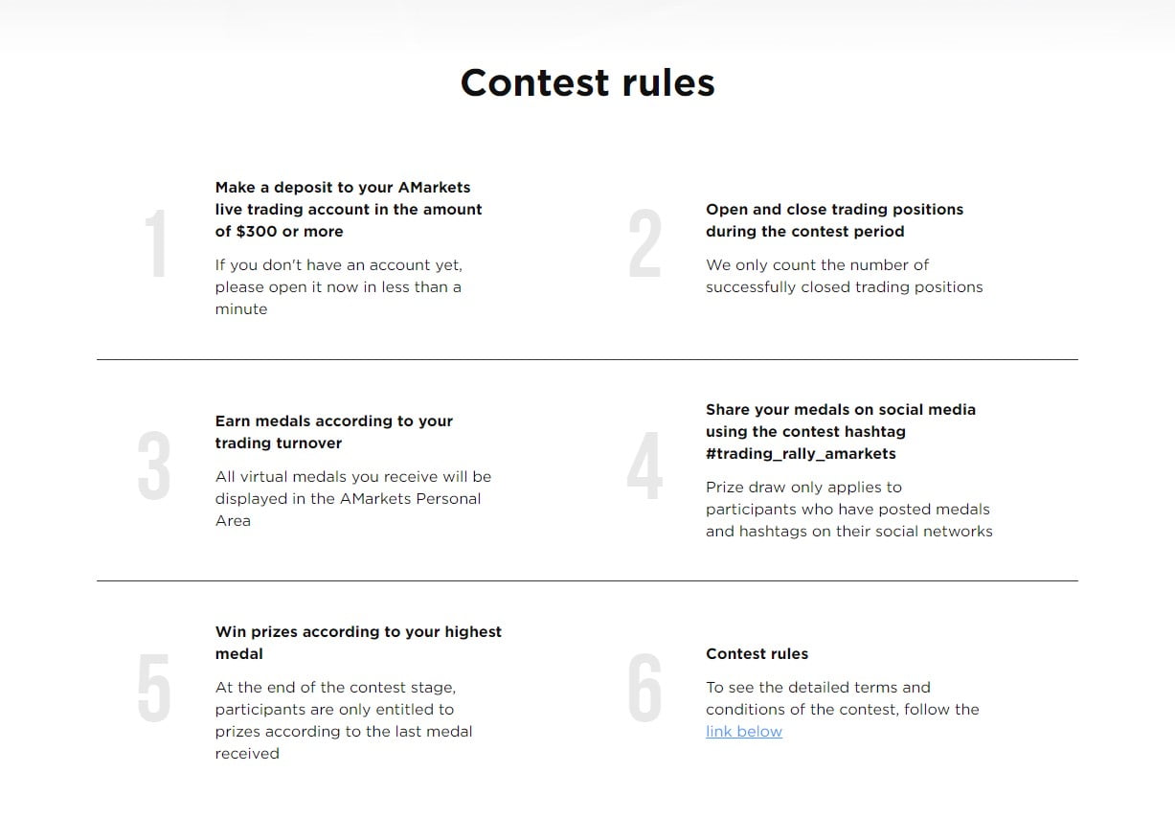Screen dimensions: 1175x818
Task: Click the large number 3 step icon
Action: click(x=153, y=466)
